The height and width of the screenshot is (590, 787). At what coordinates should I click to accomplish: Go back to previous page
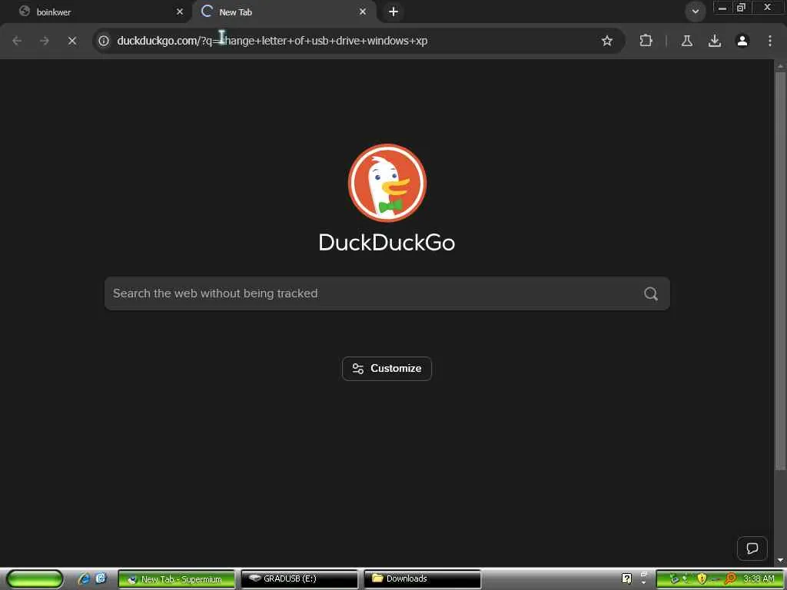pos(17,41)
